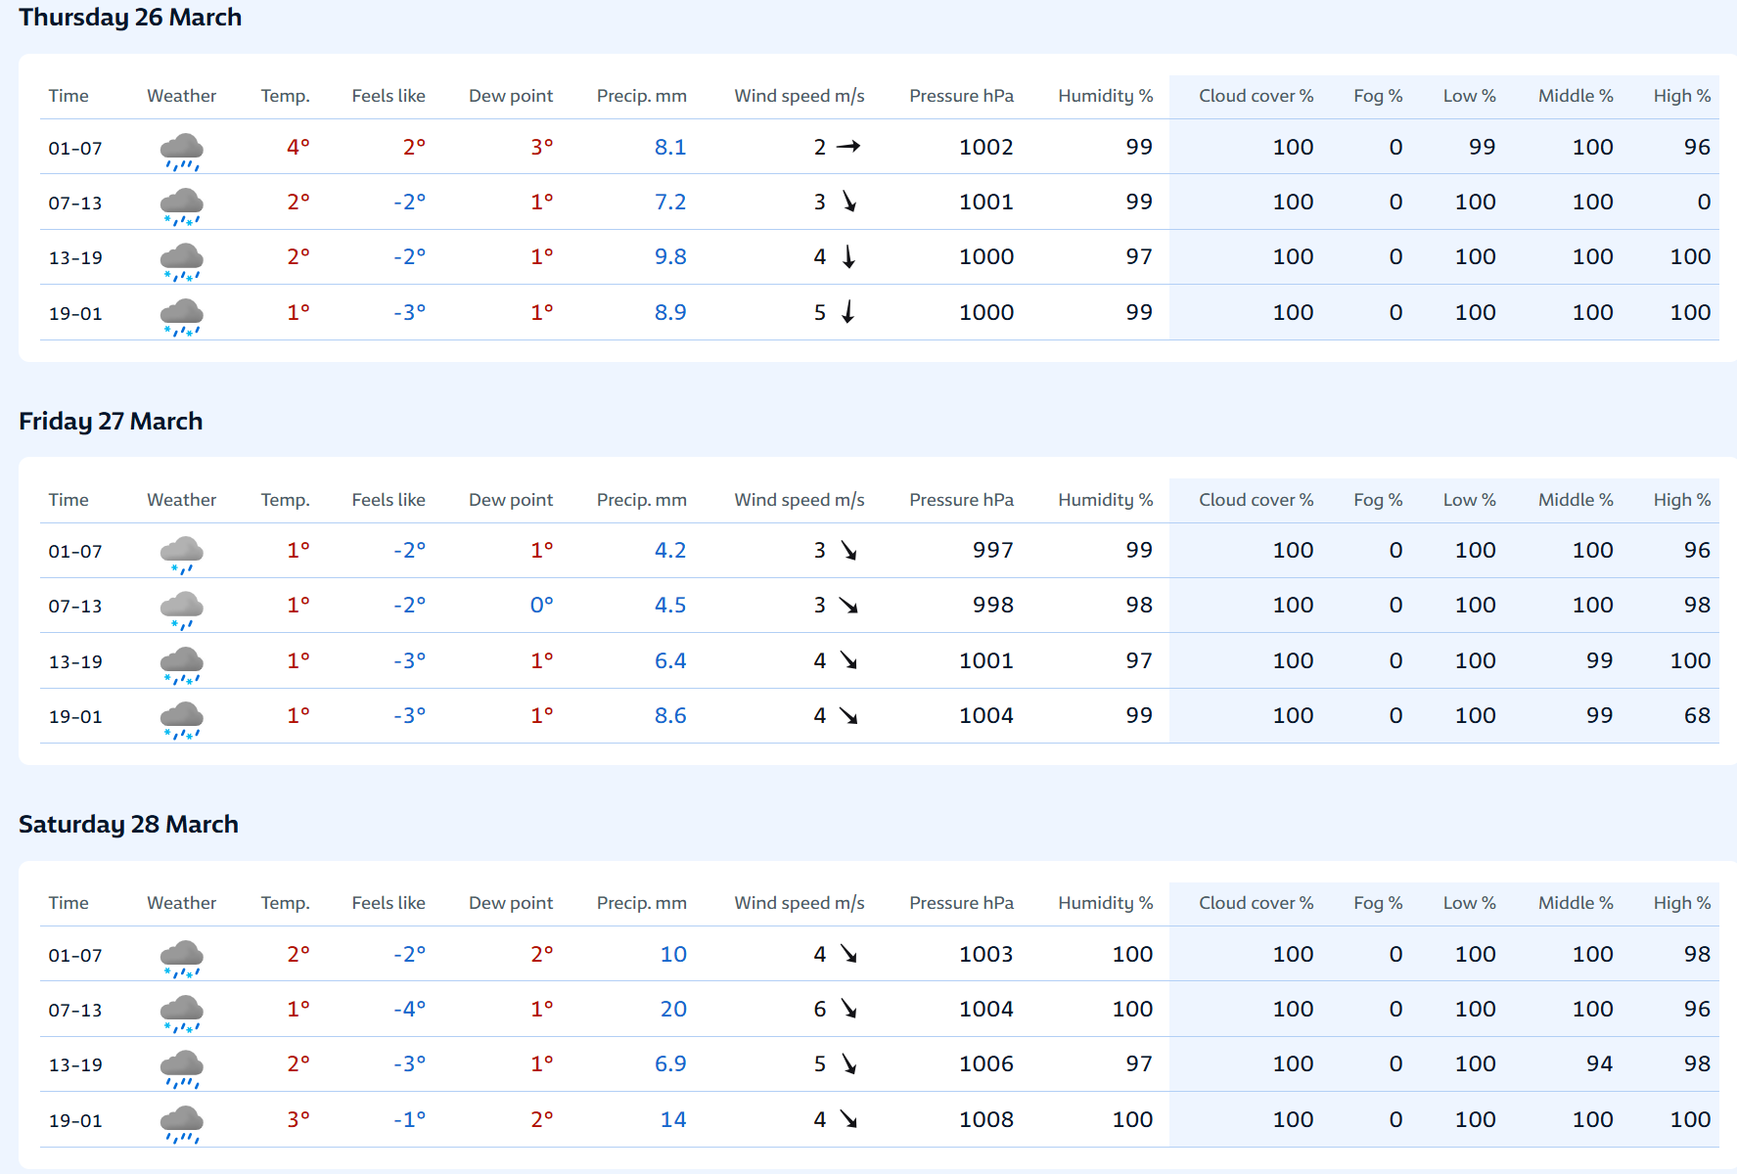Click Friday 01-07 pressure value 997
The width and height of the screenshot is (1737, 1174).
(x=992, y=551)
